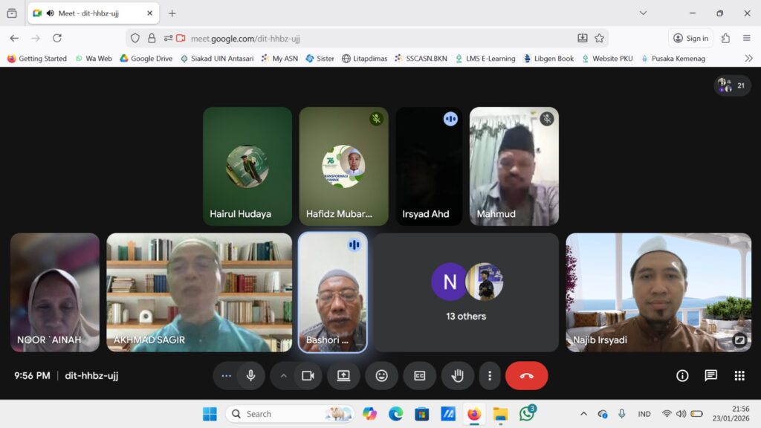Screen dimensions: 761x428
Task: Show all 21 participants
Action: (x=732, y=85)
